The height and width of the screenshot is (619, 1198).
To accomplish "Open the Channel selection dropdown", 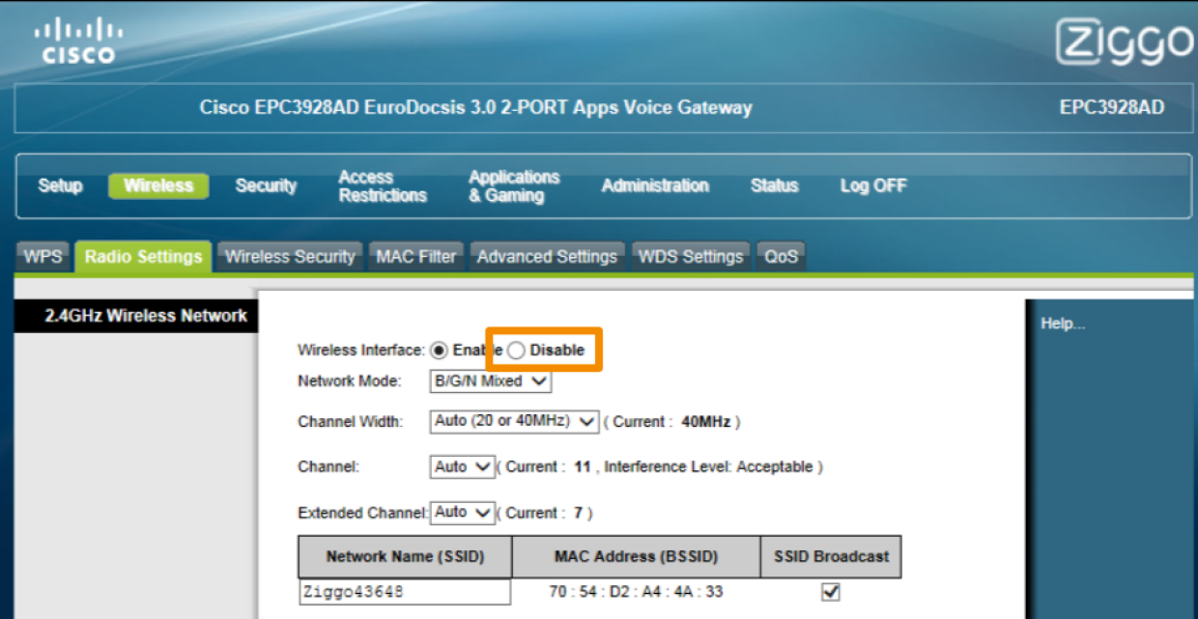I will click(x=462, y=467).
